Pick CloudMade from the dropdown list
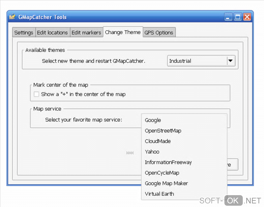 tap(158, 141)
